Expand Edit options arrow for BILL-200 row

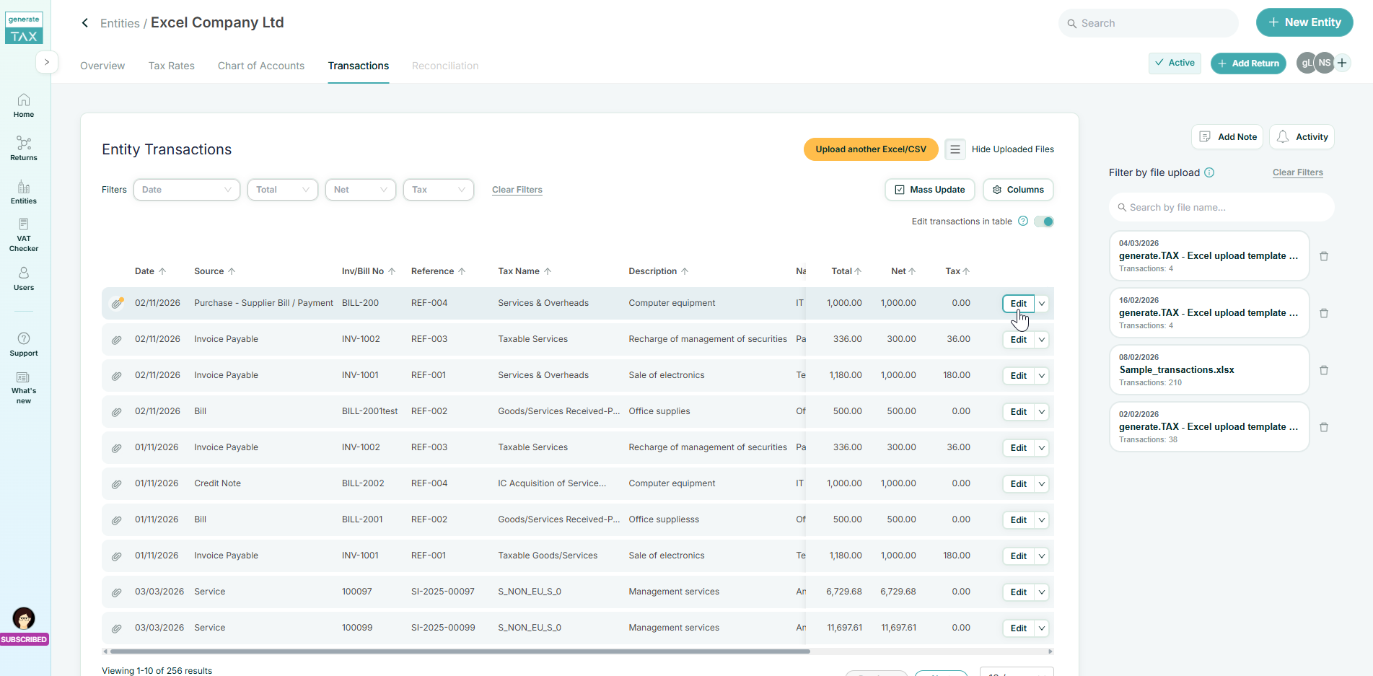(1042, 304)
